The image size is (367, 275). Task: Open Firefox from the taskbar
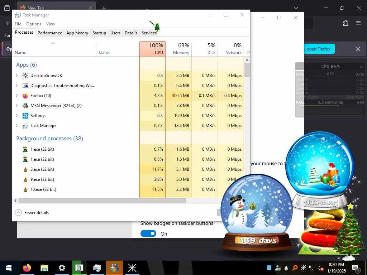click(x=27, y=268)
